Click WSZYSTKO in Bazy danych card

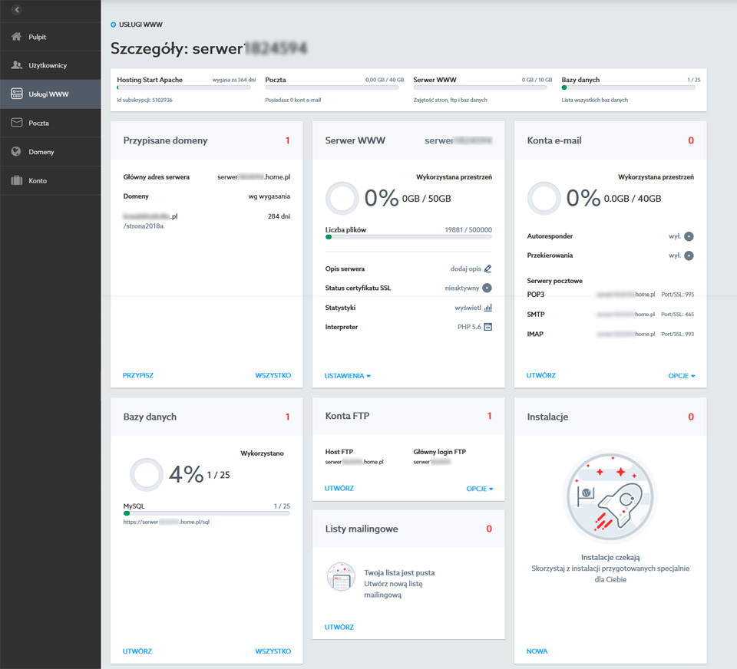273,651
